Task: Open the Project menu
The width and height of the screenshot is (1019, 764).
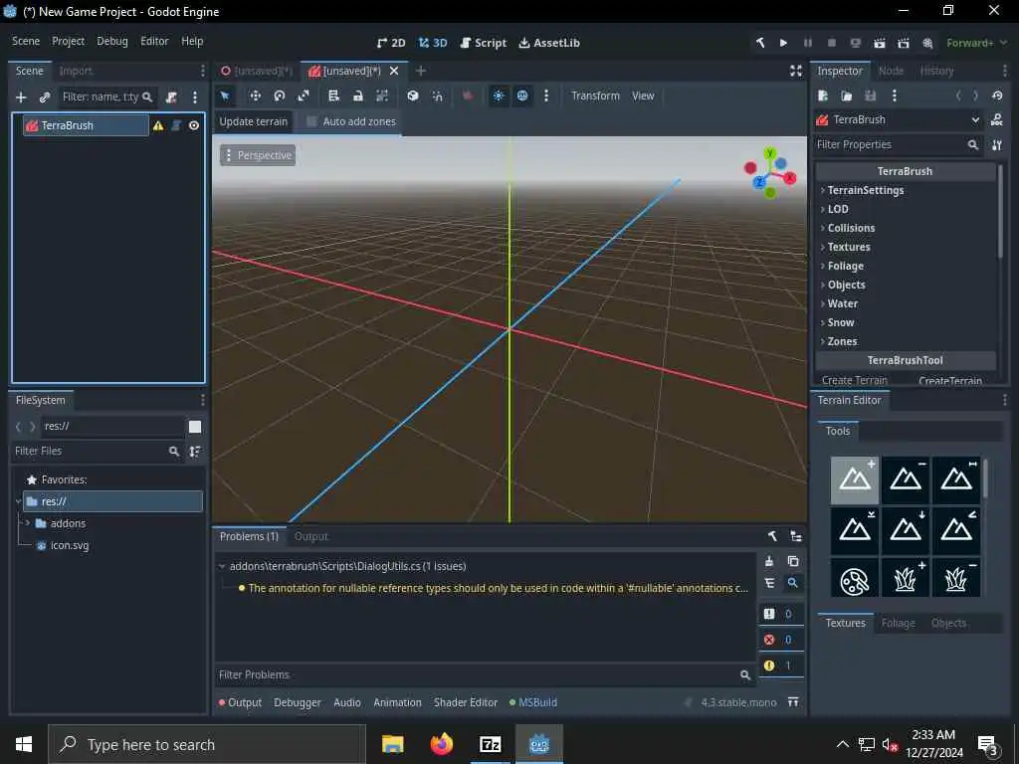Action: pos(69,41)
